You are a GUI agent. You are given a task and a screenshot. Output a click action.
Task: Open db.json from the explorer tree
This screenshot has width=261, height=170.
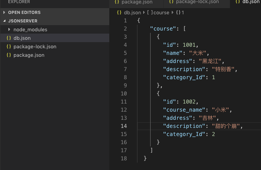pos(22,38)
